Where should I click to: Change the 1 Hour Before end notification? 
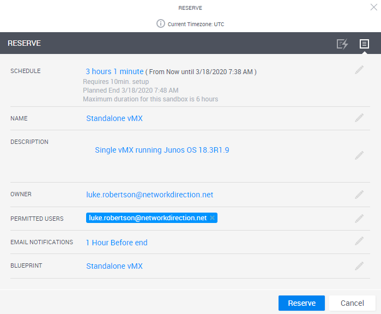point(117,243)
